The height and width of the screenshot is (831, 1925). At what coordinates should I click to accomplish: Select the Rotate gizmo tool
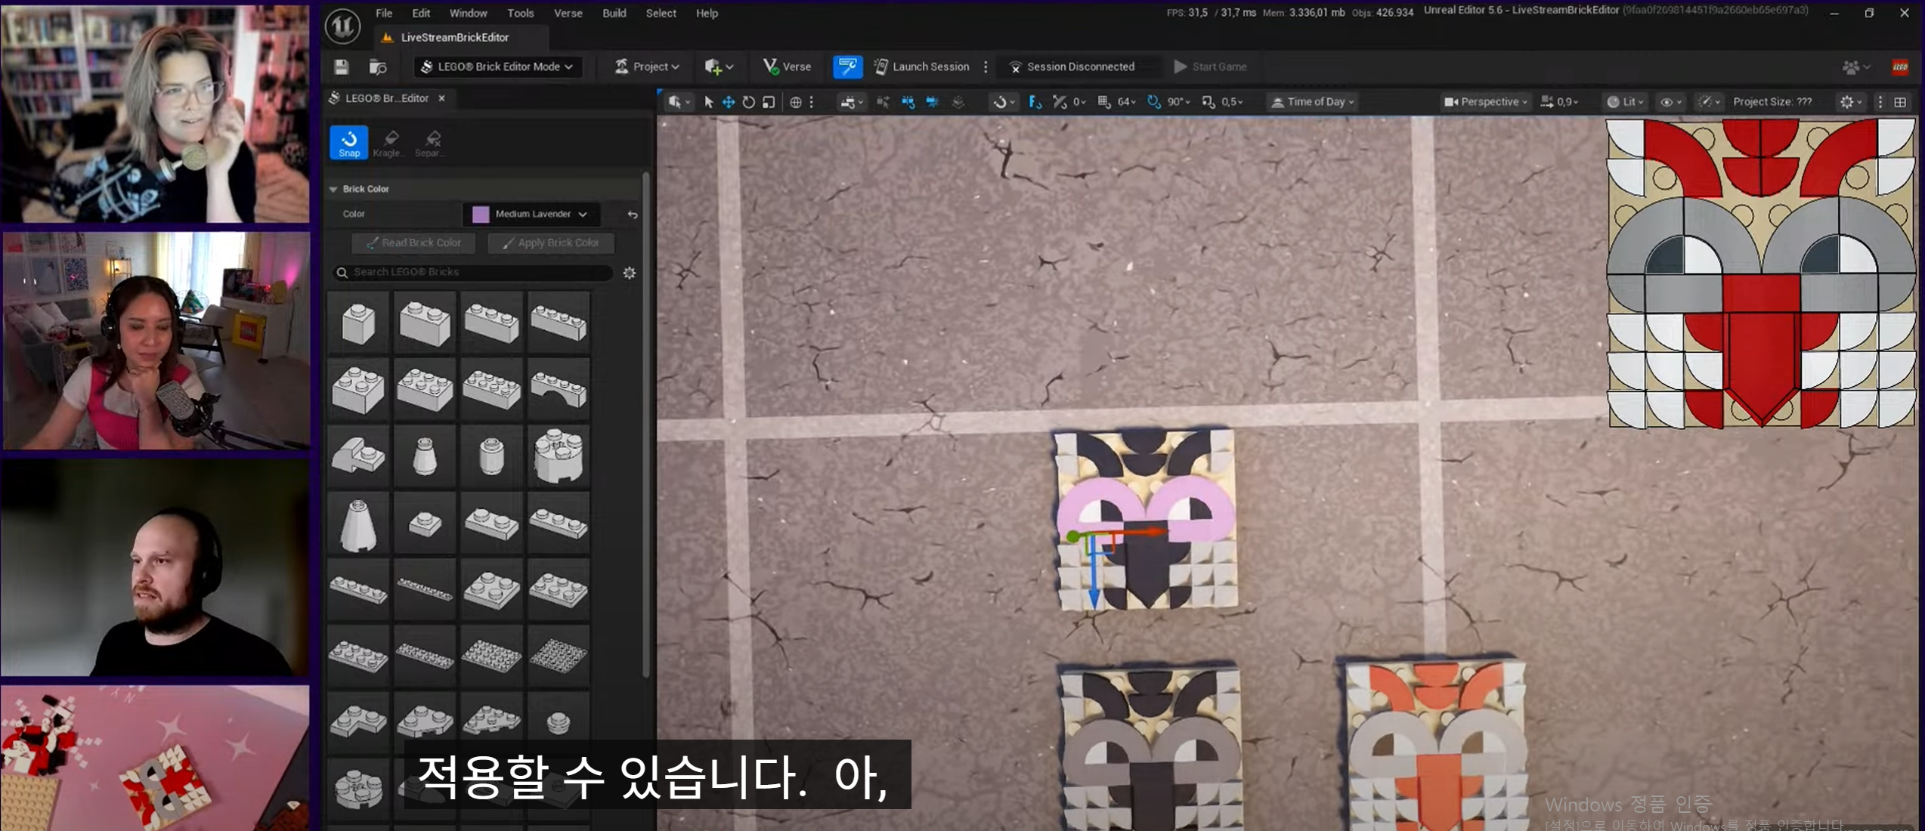748,102
